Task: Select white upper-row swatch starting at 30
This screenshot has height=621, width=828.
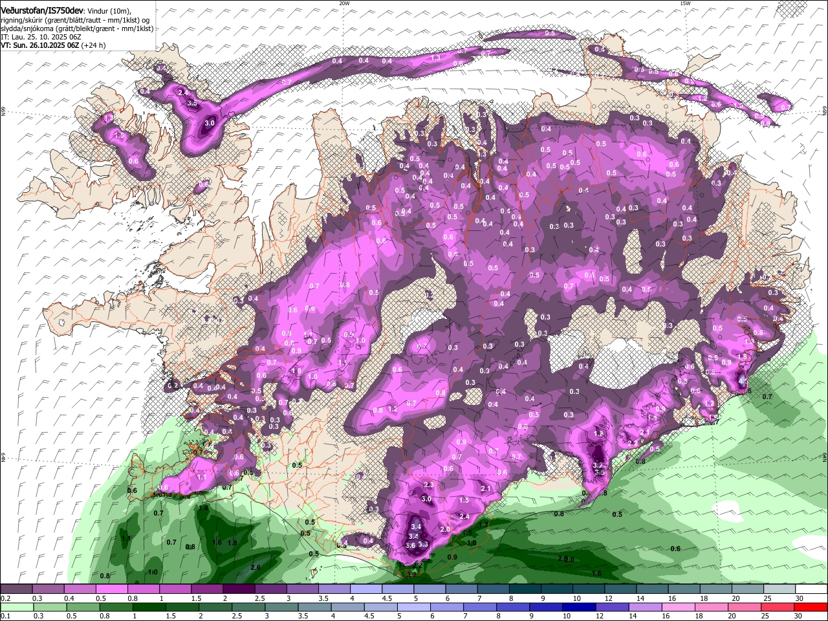Action: pos(811,589)
